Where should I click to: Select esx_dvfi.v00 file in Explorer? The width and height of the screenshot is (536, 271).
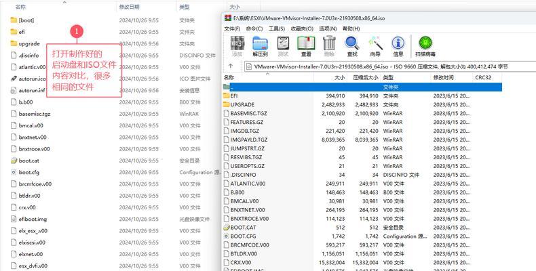[29, 266]
